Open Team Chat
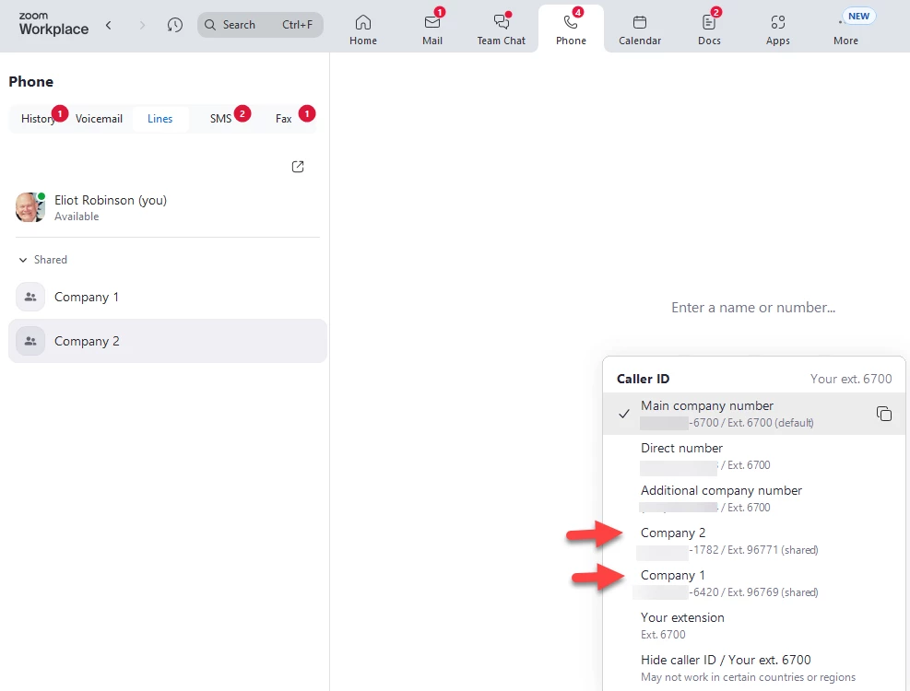 tap(502, 29)
